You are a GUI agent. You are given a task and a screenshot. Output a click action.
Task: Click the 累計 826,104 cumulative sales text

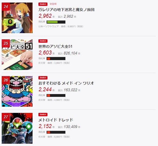tap(69, 53)
